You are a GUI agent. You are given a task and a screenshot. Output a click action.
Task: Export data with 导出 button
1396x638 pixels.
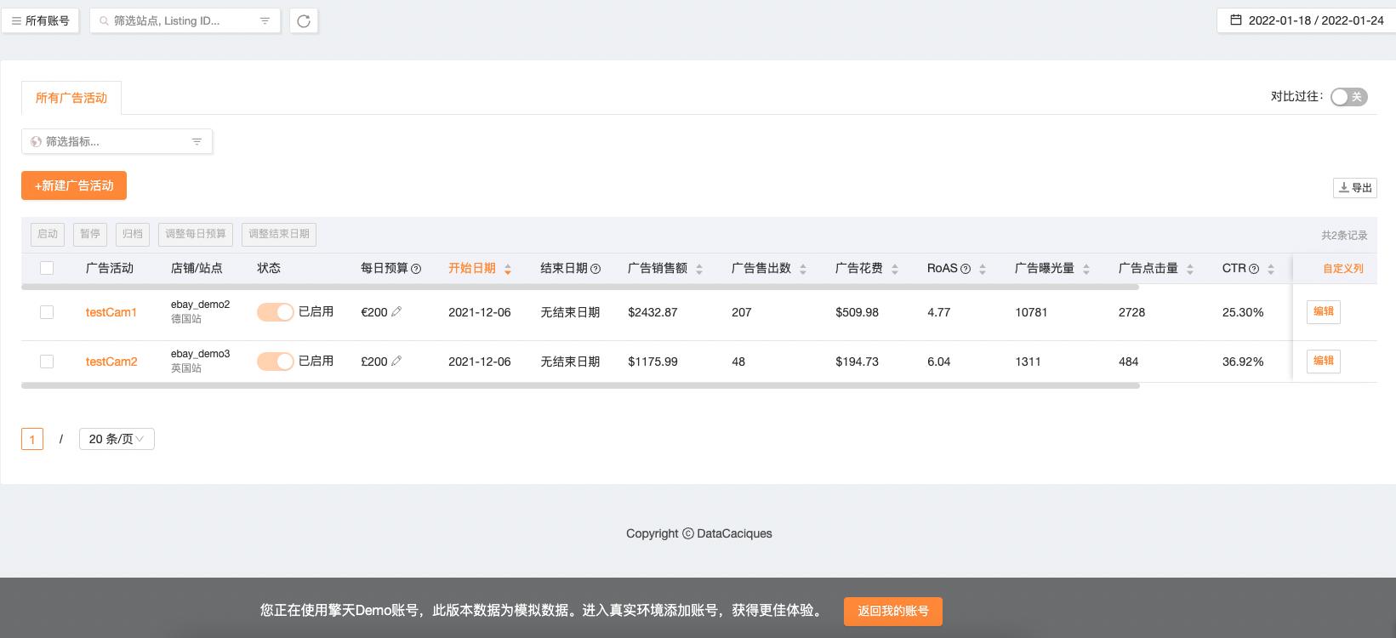click(1354, 187)
